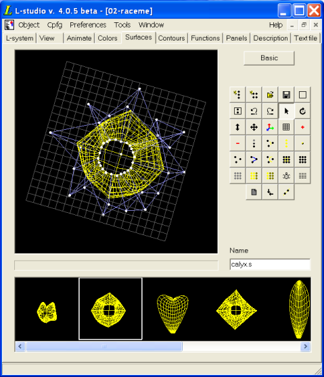Click the dots with yellow crescent icon
This screenshot has width=324, height=377.
click(x=270, y=159)
